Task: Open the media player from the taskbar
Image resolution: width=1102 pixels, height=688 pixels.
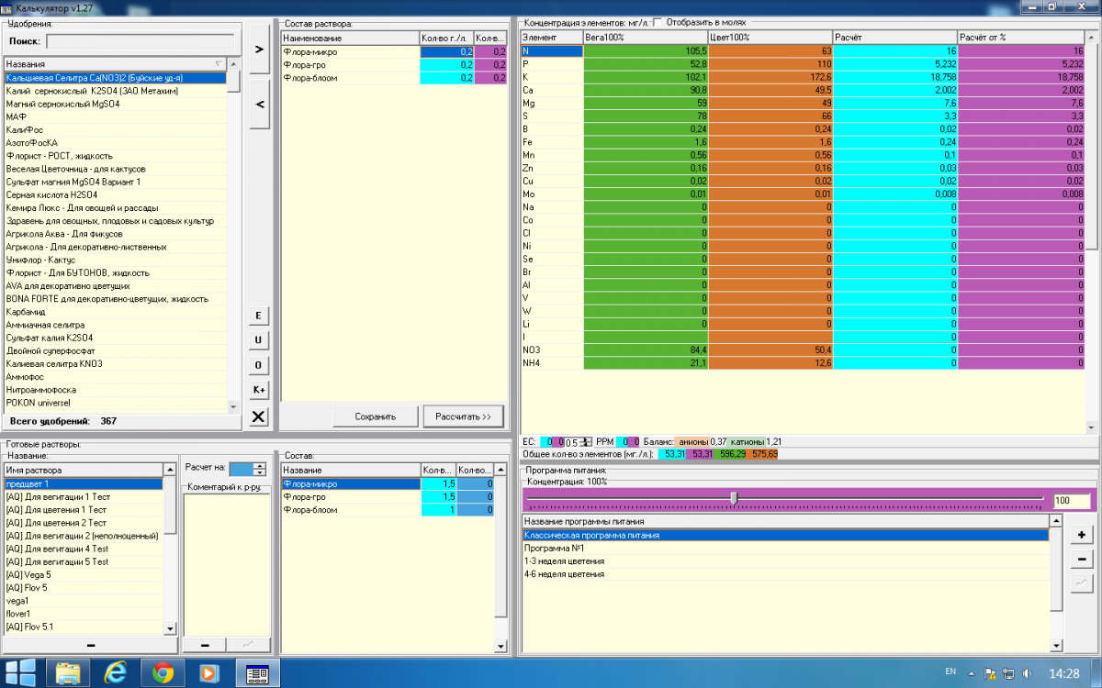Action: 210,672
